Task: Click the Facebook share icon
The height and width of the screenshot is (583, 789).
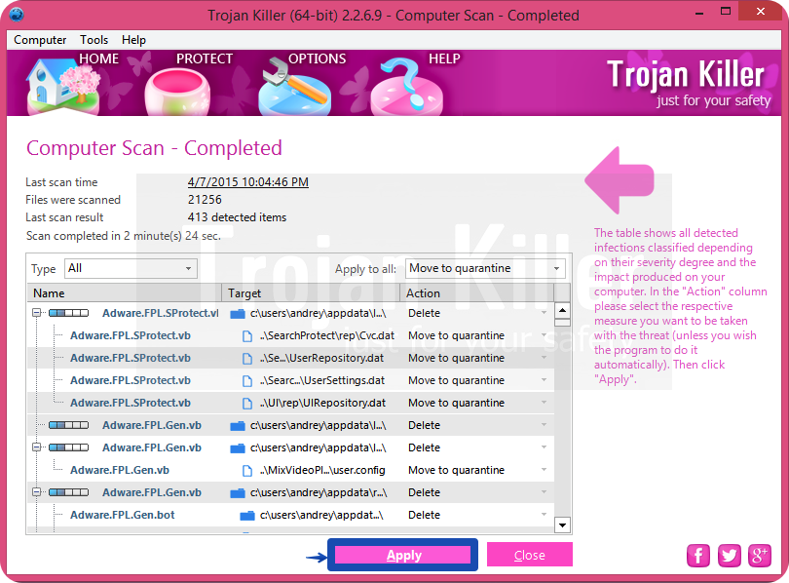Action: (x=698, y=555)
